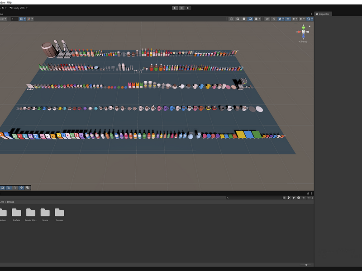Image resolution: width=362 pixels, height=271 pixels.
Task: Click Art in breadcrumb path
Action: 2,202
